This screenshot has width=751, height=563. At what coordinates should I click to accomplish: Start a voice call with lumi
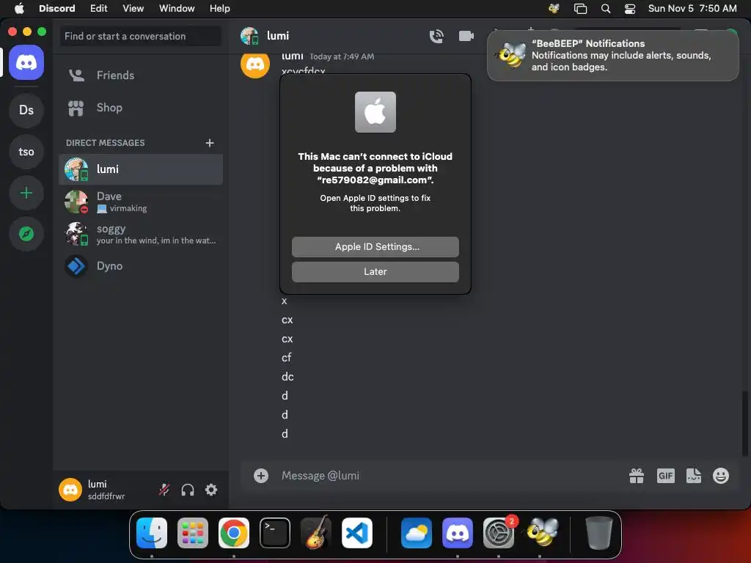pos(436,36)
